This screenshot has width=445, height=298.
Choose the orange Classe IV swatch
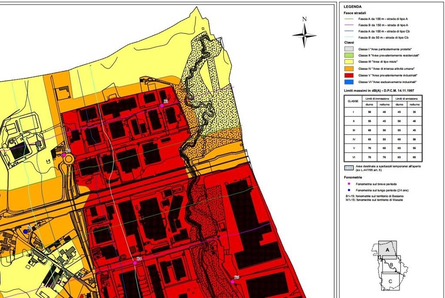[x=349, y=68]
